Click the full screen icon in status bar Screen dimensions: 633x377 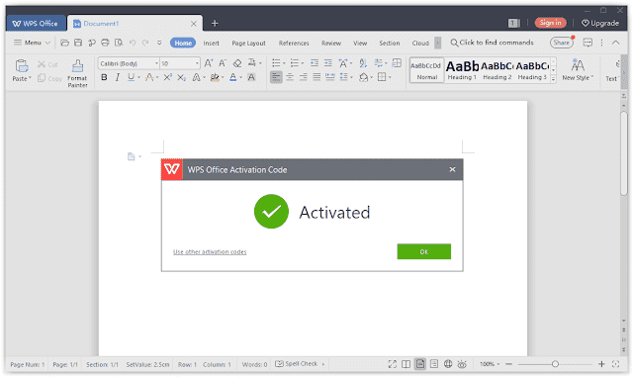(393, 364)
